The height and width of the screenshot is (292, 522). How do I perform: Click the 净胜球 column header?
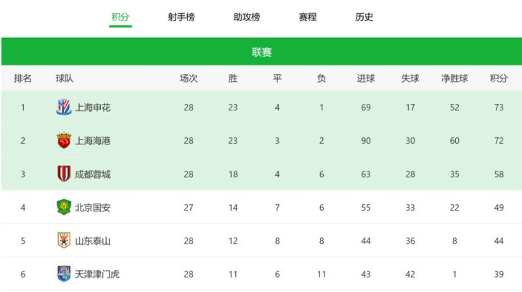pos(454,78)
